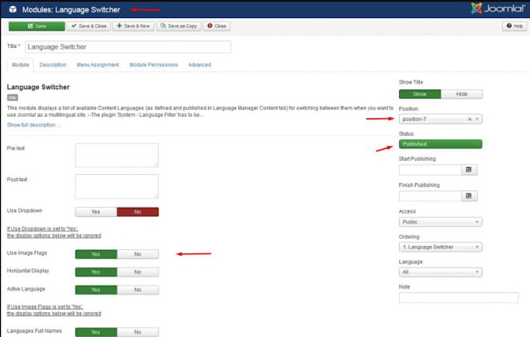Open the Language dropdown showing All
Viewport: 530px width, 337px height.
point(441,272)
